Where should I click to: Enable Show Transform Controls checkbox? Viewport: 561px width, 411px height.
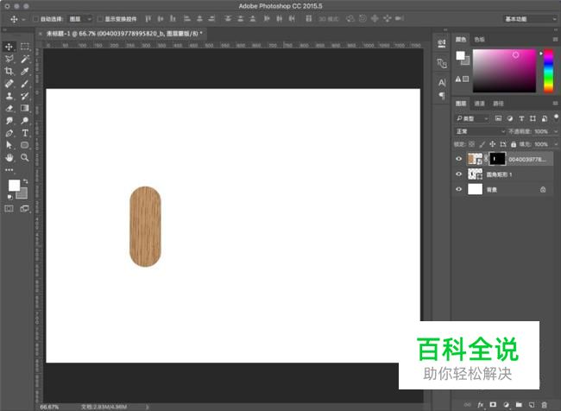[x=100, y=19]
